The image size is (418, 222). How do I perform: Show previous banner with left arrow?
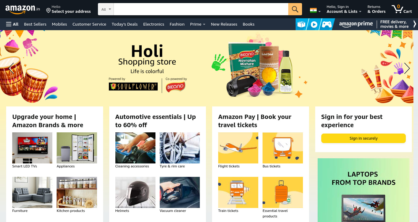[x=11, y=68]
